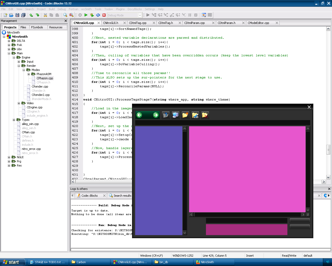The width and height of the screenshot is (332, 266).
Task: Expand the DELTA folder in project tree
Action: pos(9,41)
